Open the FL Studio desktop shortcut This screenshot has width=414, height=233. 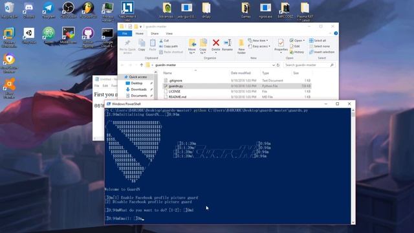(x=88, y=10)
